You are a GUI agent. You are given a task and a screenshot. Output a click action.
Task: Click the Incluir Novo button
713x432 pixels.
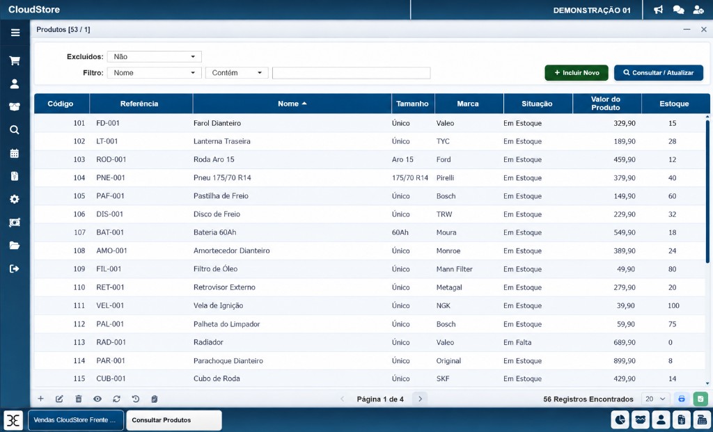[577, 72]
